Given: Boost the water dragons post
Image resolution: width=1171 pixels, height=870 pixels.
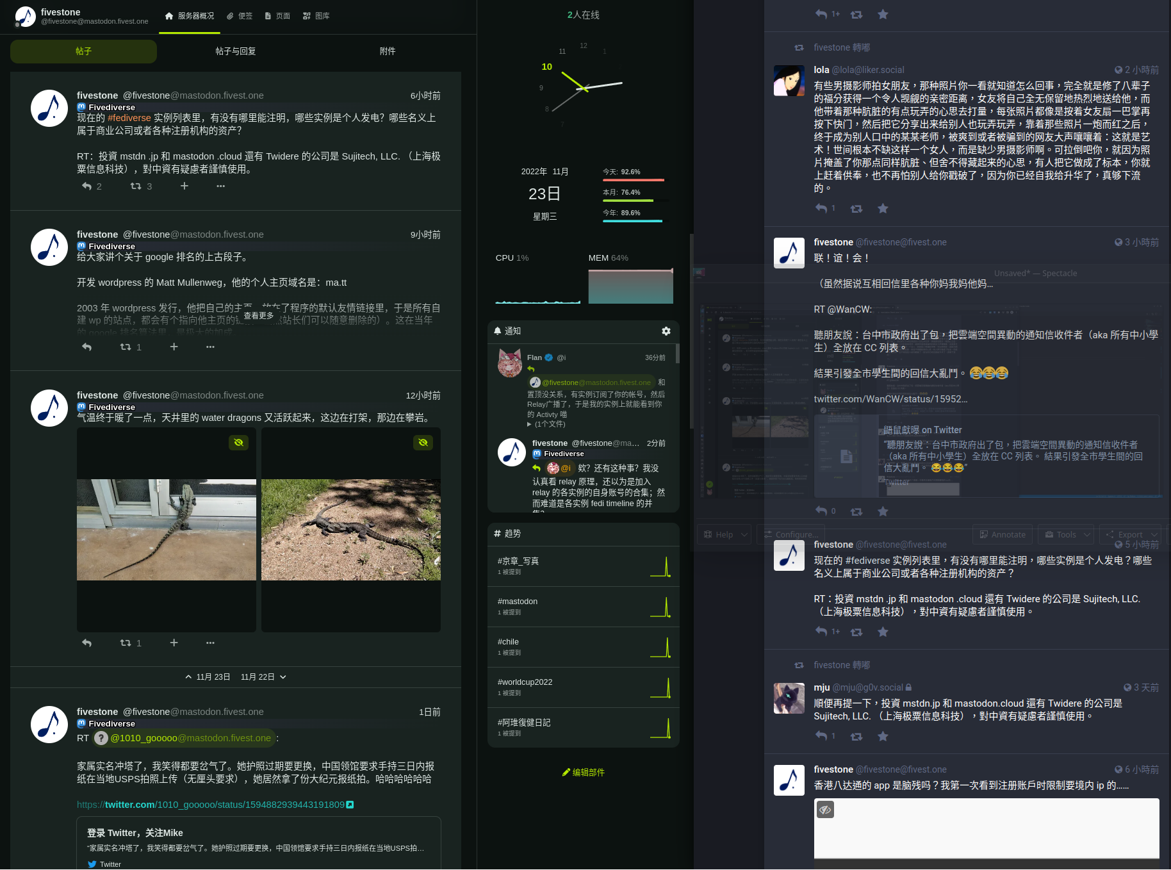Looking at the screenshot, I should coord(126,643).
